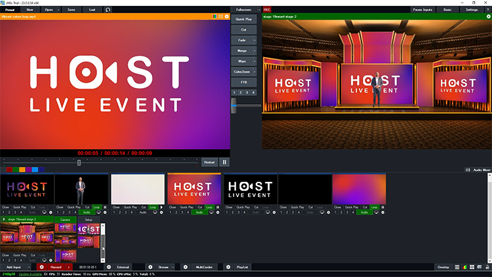Open the Record settings gear icon
This screenshot has width=492, height=277.
(41, 267)
